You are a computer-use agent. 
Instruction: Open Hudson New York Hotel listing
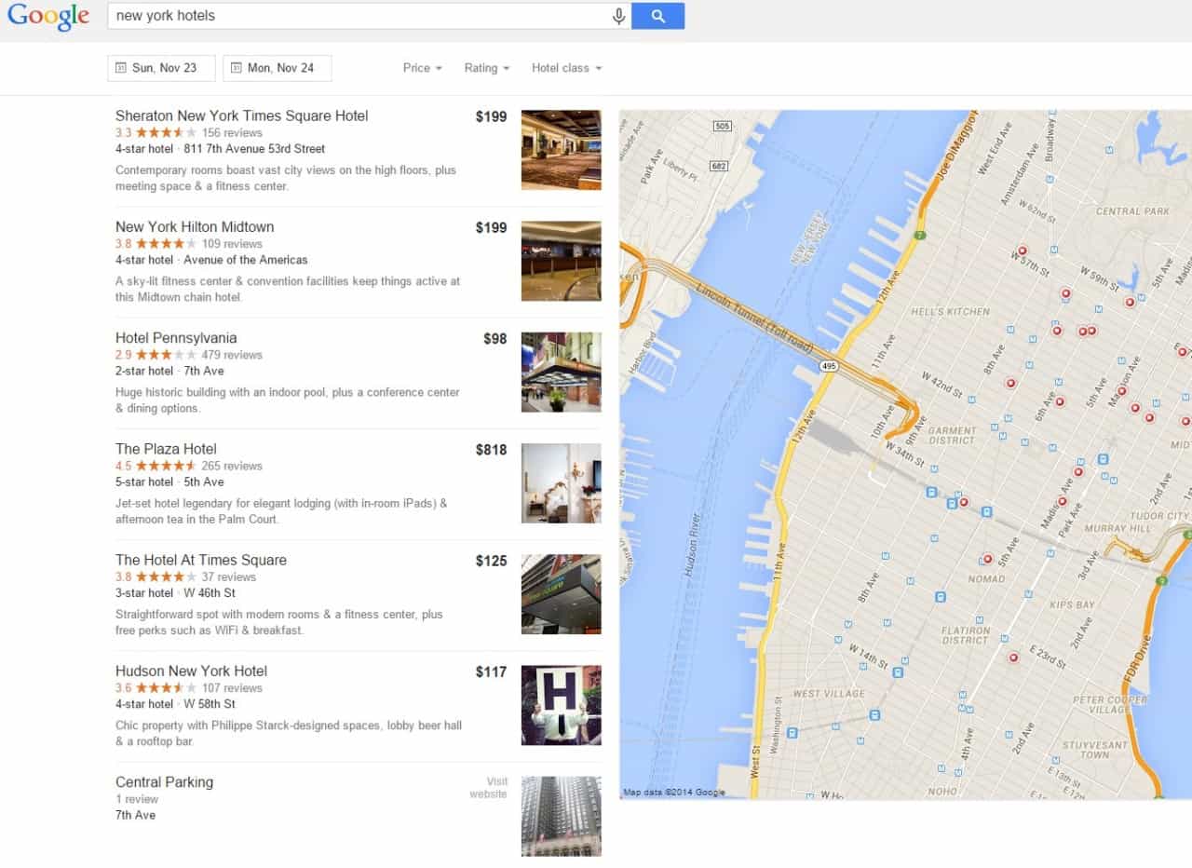[x=191, y=671]
